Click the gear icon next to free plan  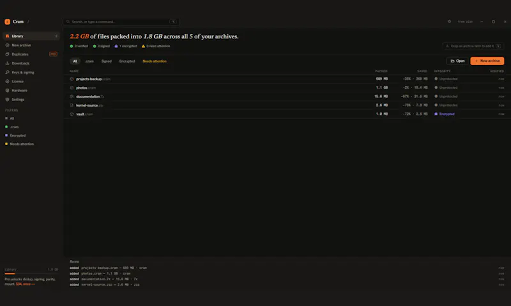(x=449, y=22)
